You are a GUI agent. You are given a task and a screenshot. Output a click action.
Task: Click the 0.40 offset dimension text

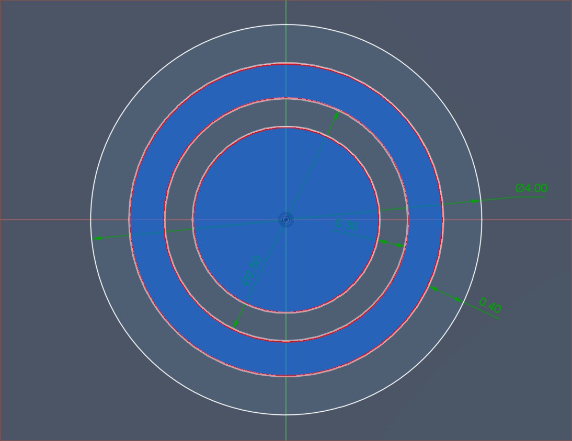pos(490,305)
